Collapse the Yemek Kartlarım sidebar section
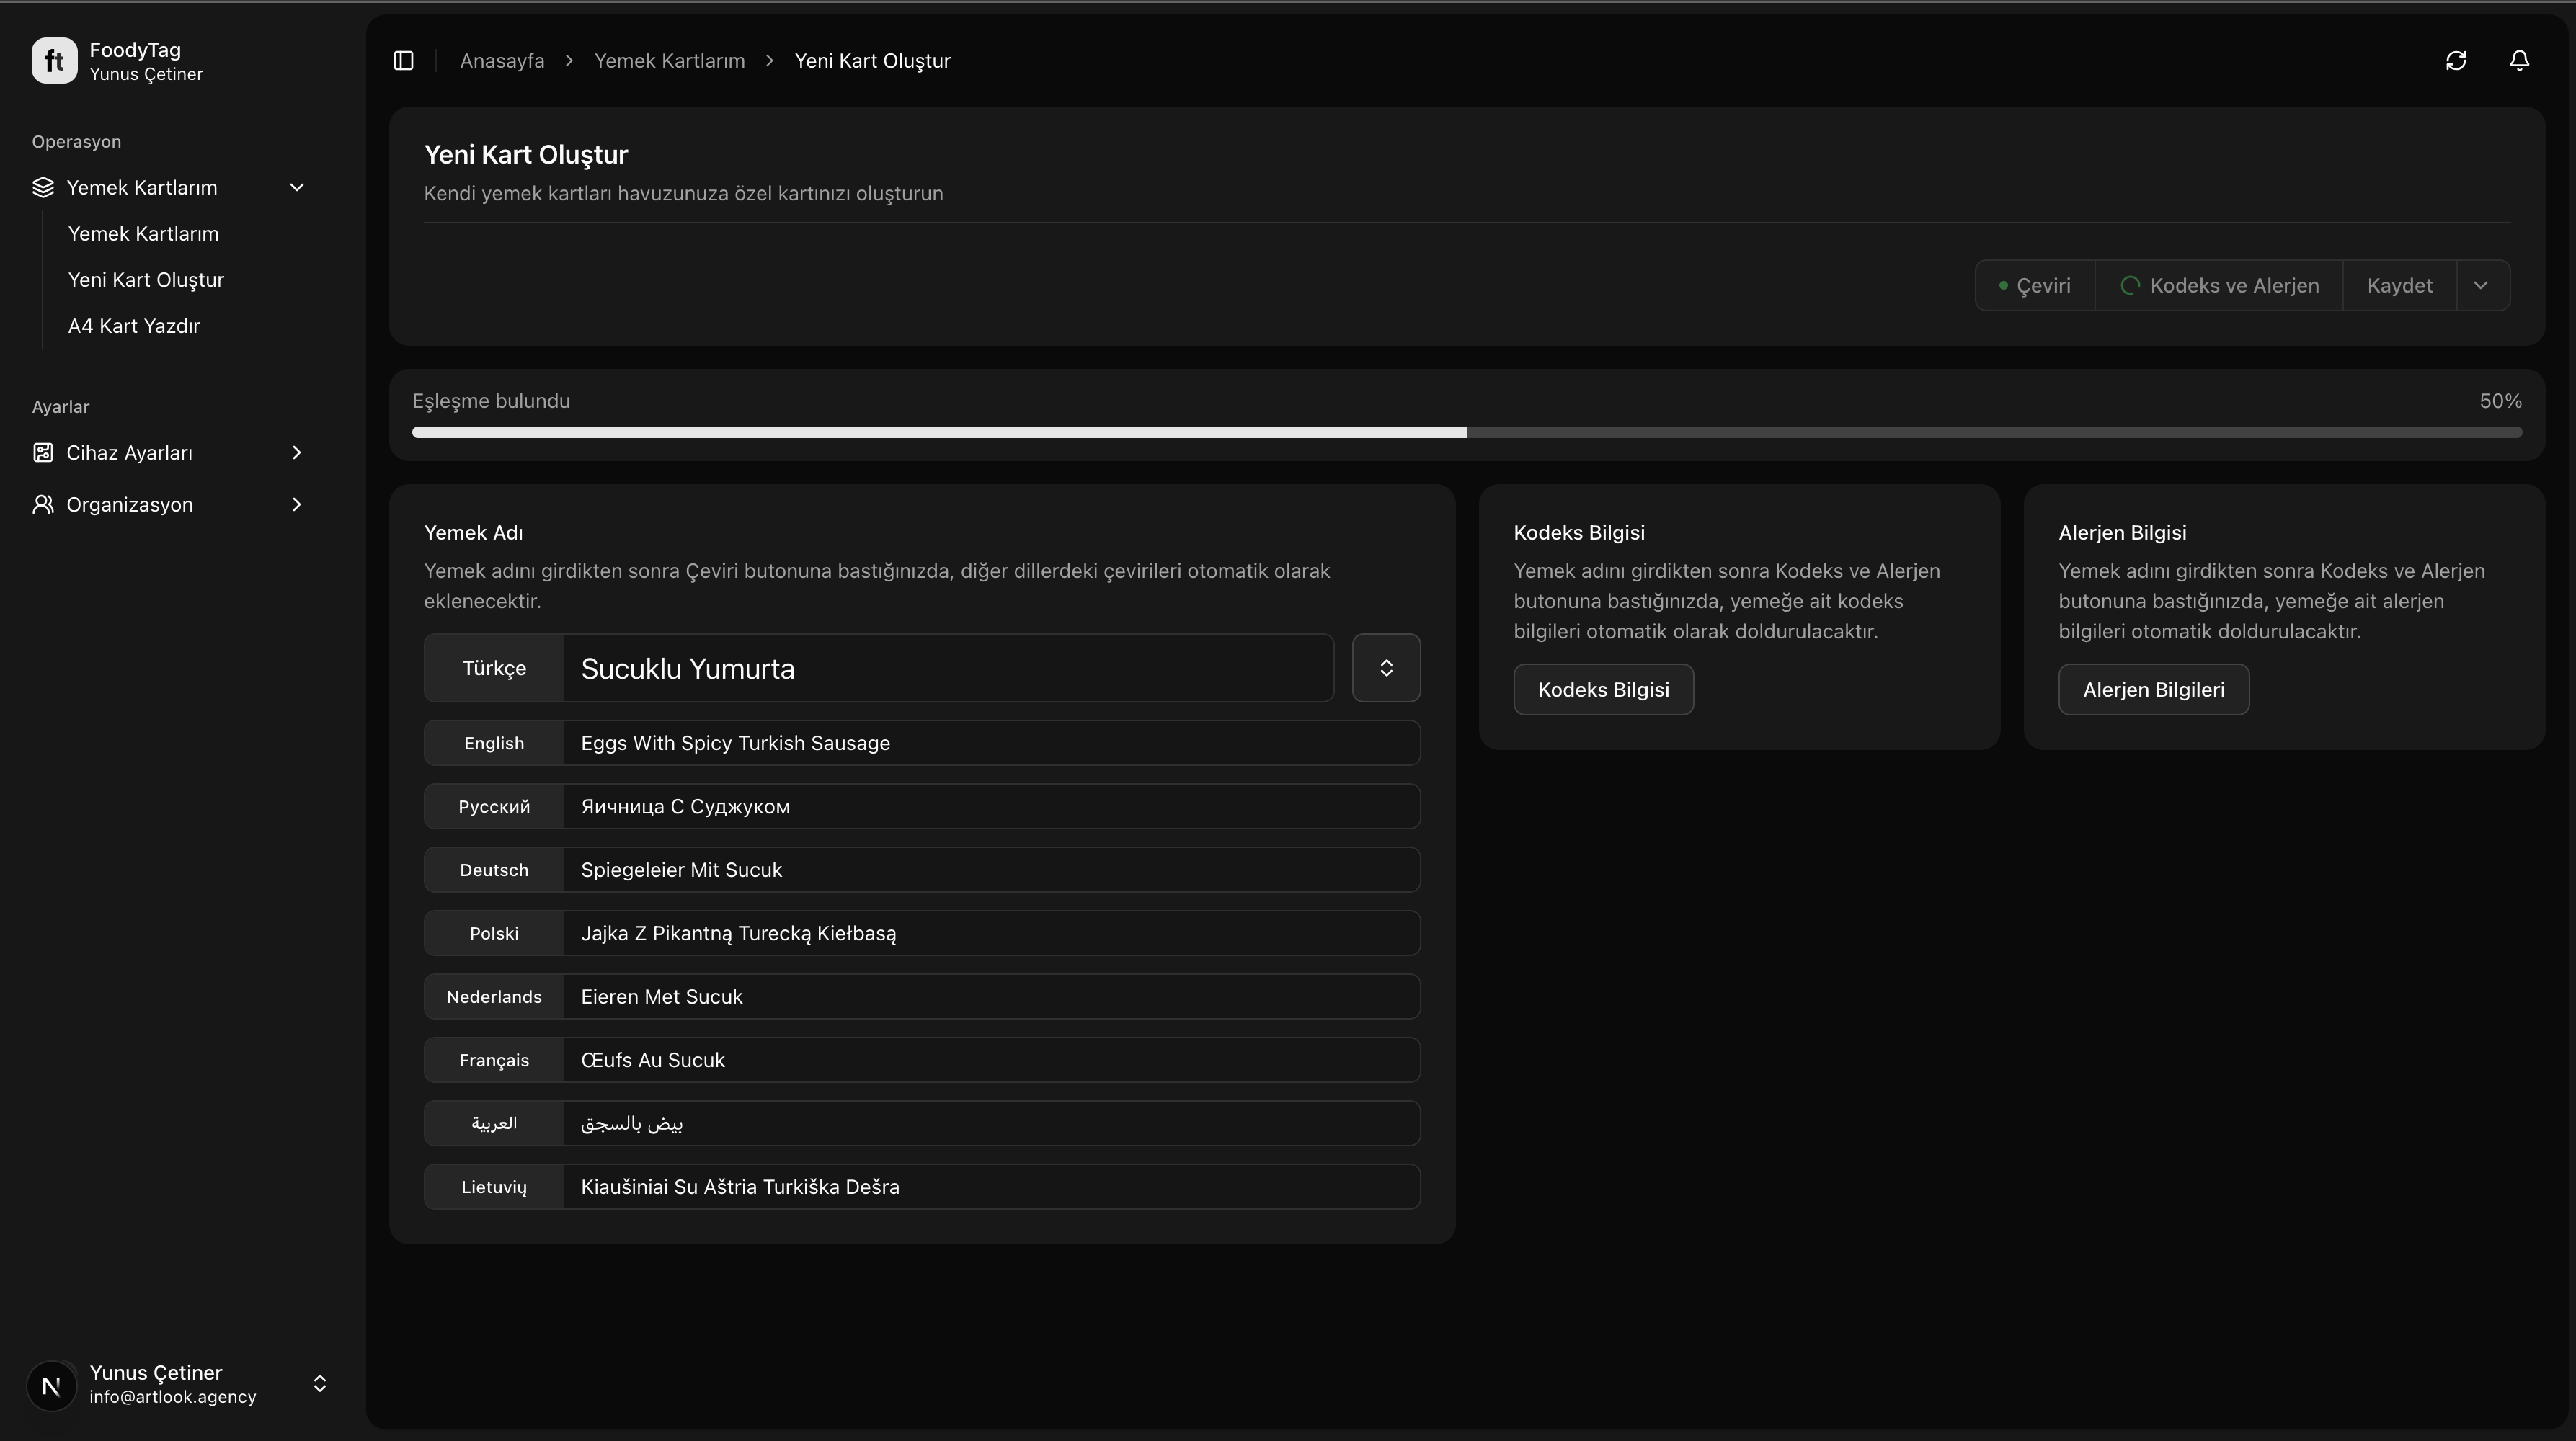 [x=296, y=188]
